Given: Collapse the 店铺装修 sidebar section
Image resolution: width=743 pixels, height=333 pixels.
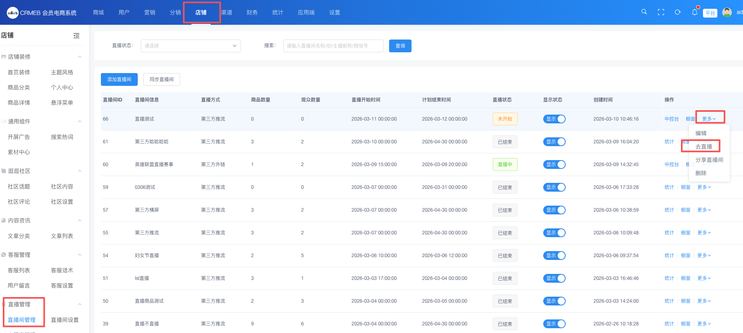Looking at the screenshot, I should (x=80, y=57).
